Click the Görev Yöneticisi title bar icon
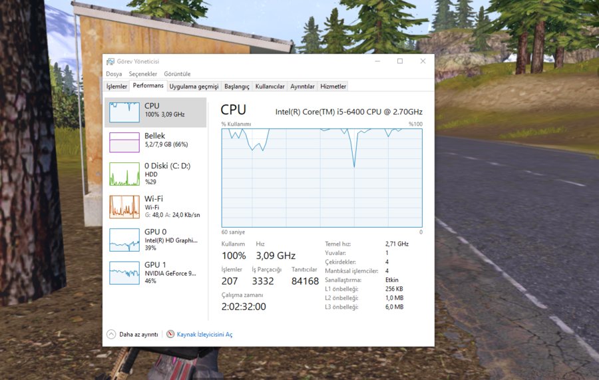This screenshot has width=599, height=380. [110, 61]
